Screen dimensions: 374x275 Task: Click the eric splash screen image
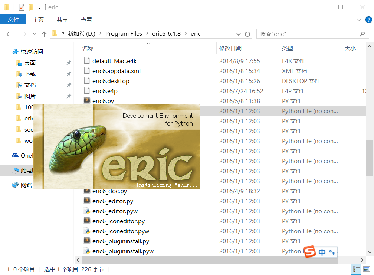(x=117, y=147)
